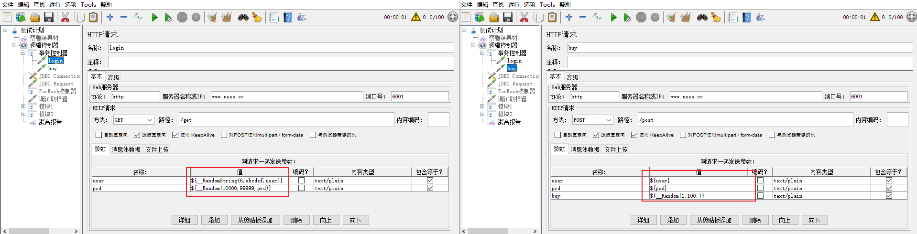The image size is (917, 234).
Task: Collapse 逻辑控制器 tree node in left window
Action: (14, 45)
